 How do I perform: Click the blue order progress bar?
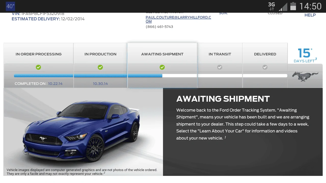click(x=88, y=75)
